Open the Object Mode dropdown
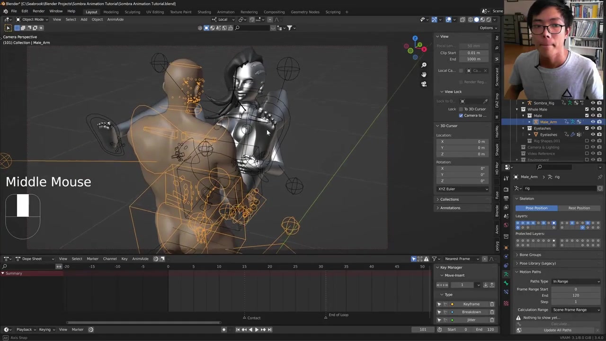The width and height of the screenshot is (606, 341). pyautogui.click(x=33, y=19)
